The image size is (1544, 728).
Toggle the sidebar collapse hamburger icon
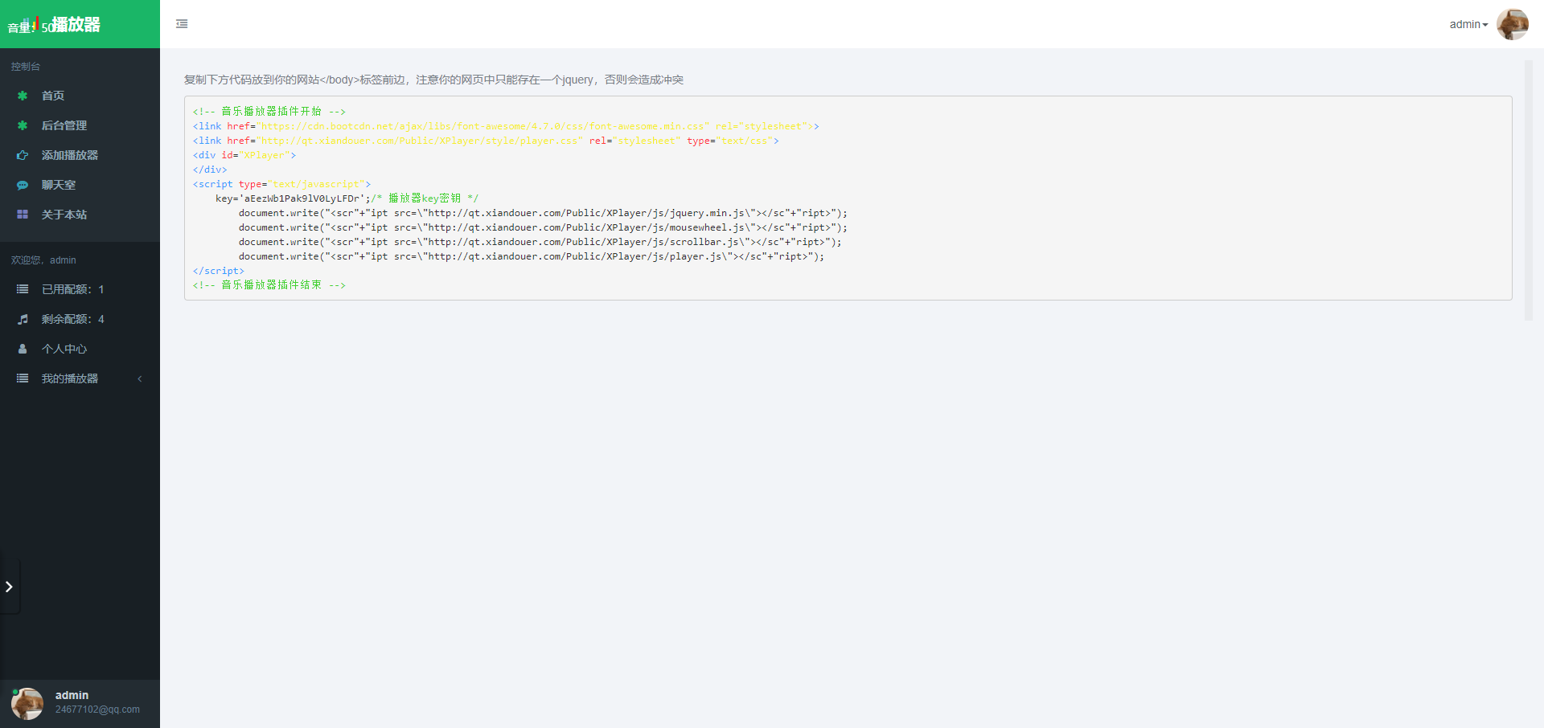coord(182,24)
